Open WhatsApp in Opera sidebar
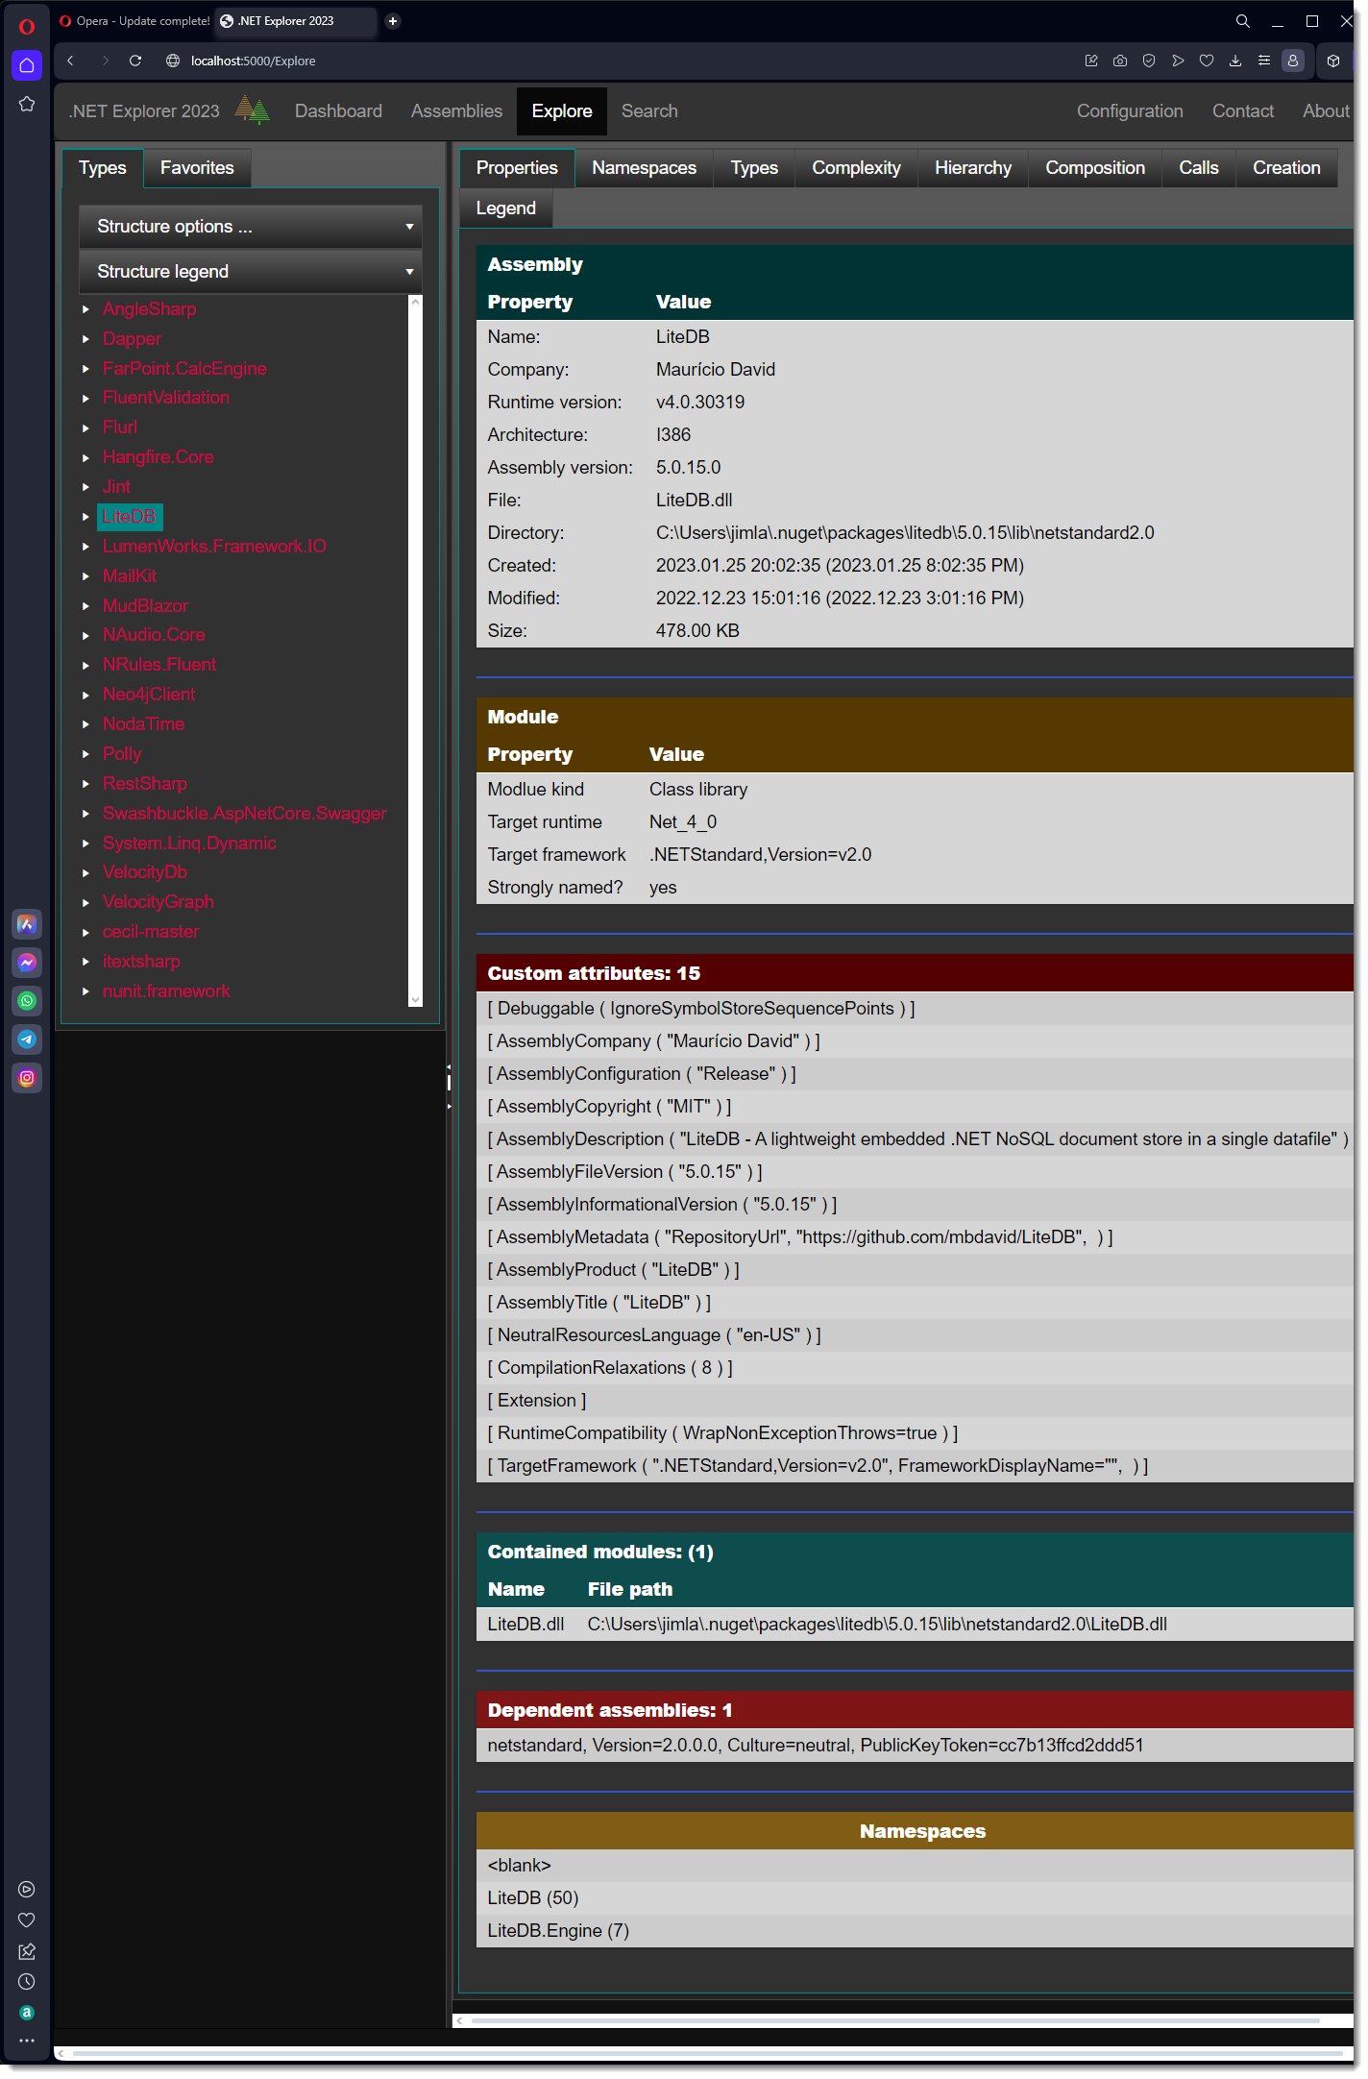Screen dimensions: 1368x2079 27,1001
